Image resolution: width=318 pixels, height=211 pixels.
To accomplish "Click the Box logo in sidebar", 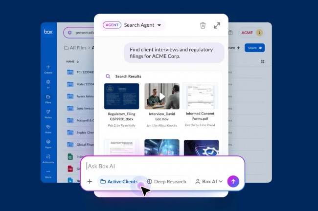I will point(48,32).
